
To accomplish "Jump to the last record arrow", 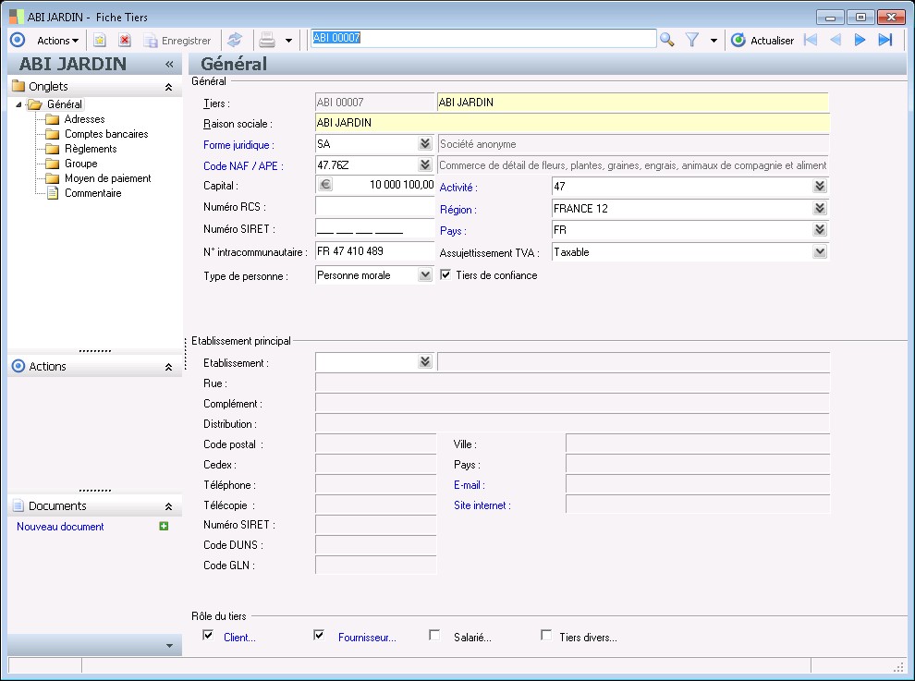I will pos(884,40).
